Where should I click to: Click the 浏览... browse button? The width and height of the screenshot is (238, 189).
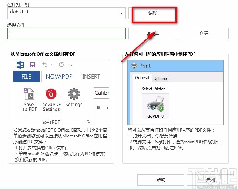coord(153,33)
